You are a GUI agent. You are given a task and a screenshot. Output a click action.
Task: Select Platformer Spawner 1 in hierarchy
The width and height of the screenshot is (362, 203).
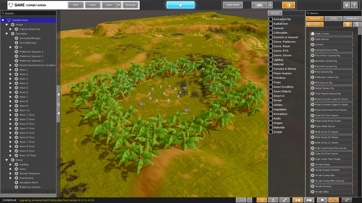point(31,51)
